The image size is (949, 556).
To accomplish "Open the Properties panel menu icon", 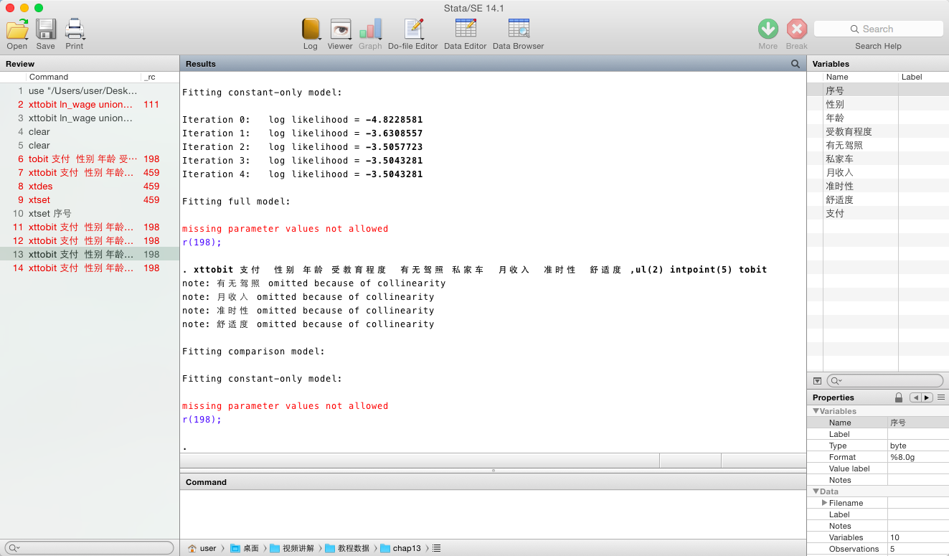I will point(941,397).
